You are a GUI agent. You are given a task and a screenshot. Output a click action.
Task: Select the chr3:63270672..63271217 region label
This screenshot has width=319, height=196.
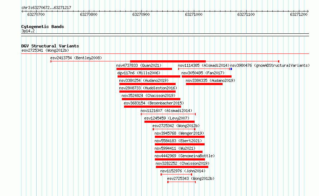tap(46, 8)
